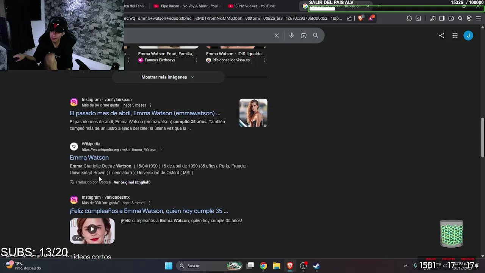Click the Traducido por Google translate icon
485x273 pixels.
click(72, 182)
